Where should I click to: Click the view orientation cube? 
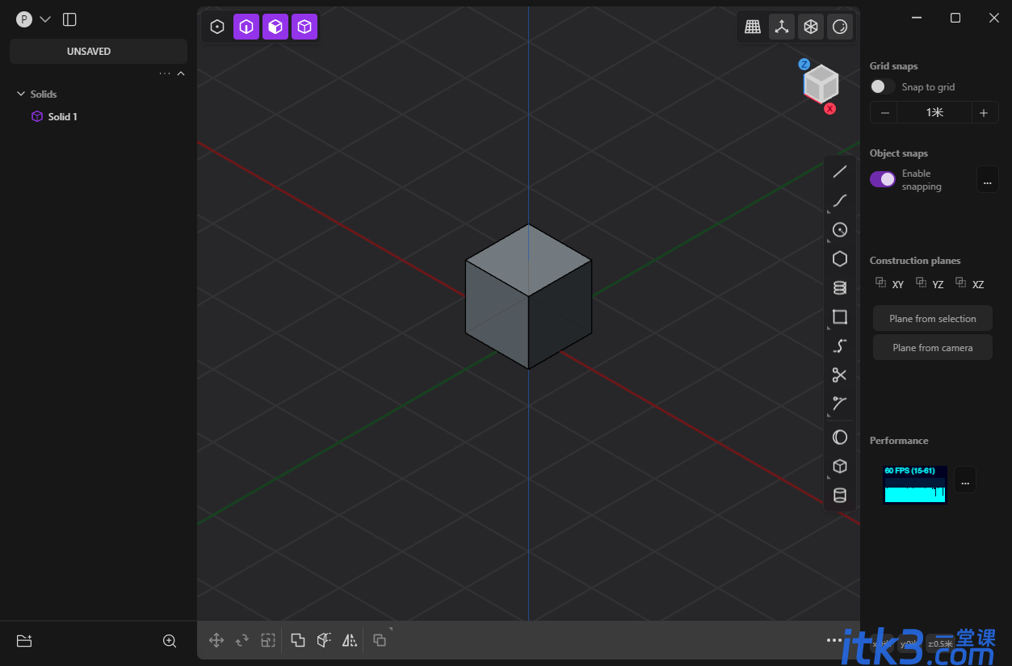point(821,83)
